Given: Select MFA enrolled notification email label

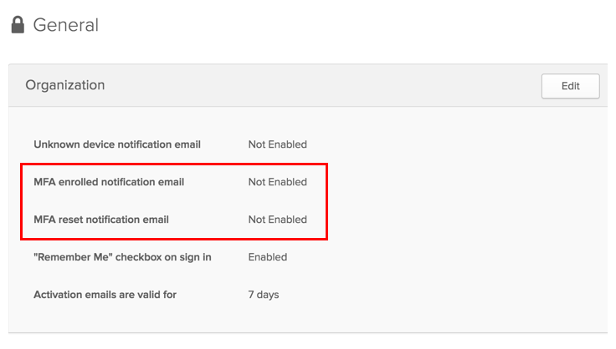Looking at the screenshot, I should coord(109,182).
